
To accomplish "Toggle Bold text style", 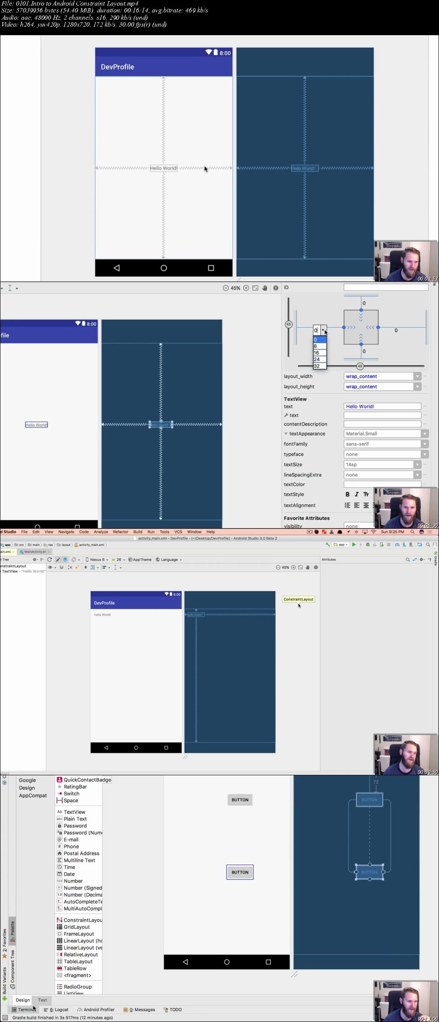I will (x=348, y=494).
